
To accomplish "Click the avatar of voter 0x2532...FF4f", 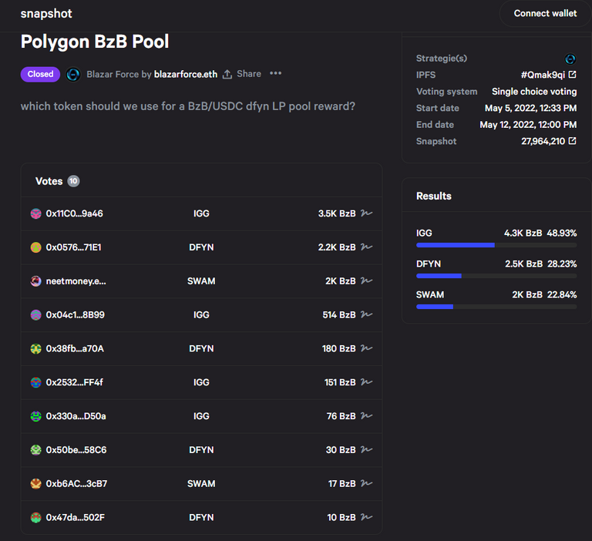I will click(36, 382).
